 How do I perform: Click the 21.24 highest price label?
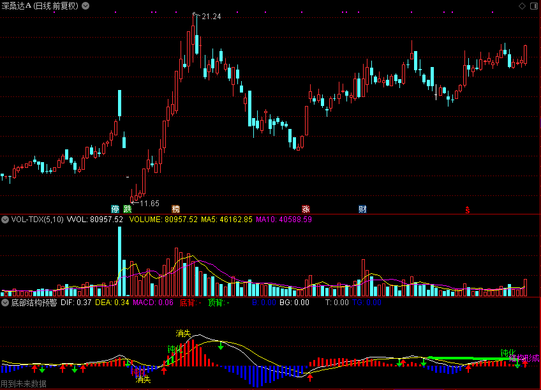pos(211,17)
